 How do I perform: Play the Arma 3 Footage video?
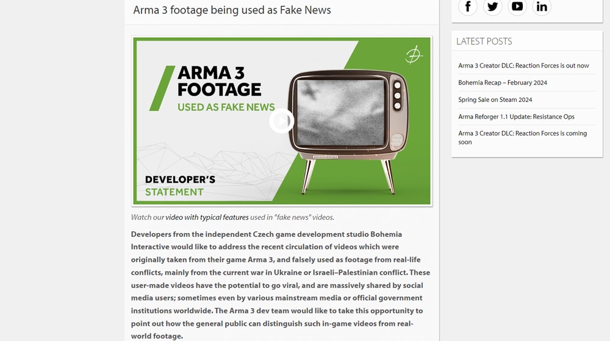(281, 121)
